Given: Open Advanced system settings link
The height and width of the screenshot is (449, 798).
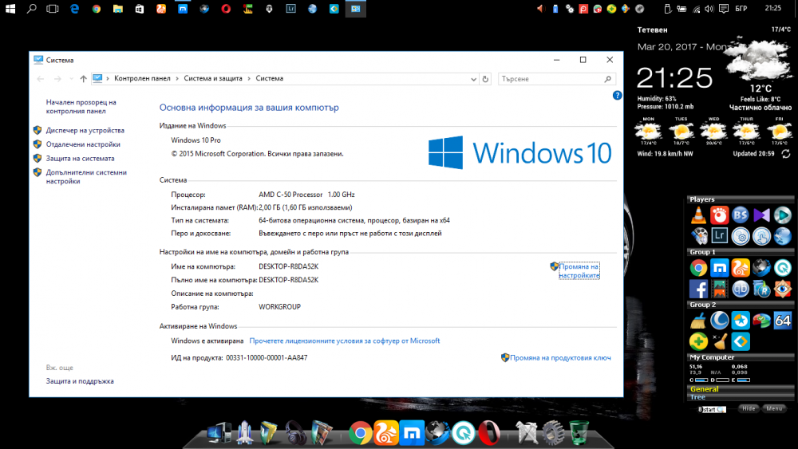Looking at the screenshot, I should click(86, 176).
